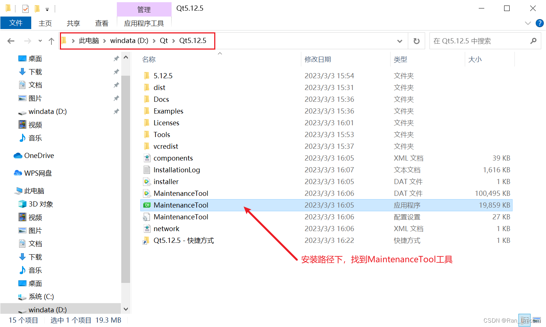Image resolution: width=546 pixels, height=327 pixels.
Task: Switch to the 主页 ribbon tab
Action: click(45, 23)
